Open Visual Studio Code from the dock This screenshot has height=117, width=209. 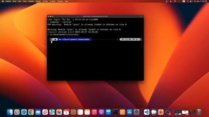coord(147,112)
